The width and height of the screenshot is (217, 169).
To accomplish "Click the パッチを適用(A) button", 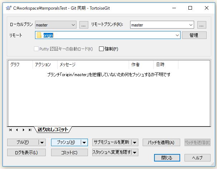I will click(x=161, y=143).
